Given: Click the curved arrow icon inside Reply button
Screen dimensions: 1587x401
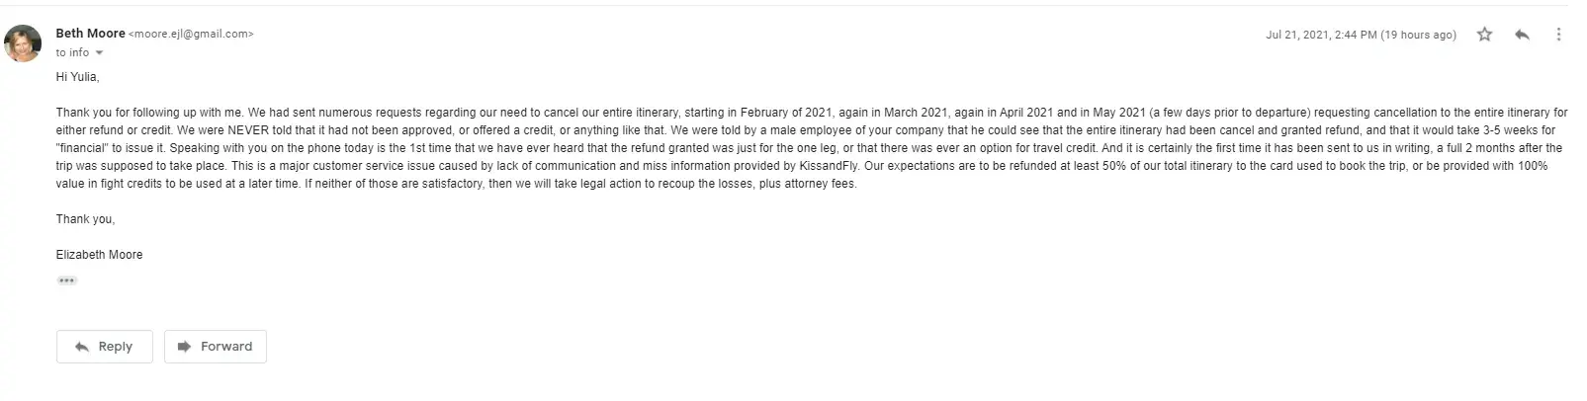Looking at the screenshot, I should tap(82, 347).
